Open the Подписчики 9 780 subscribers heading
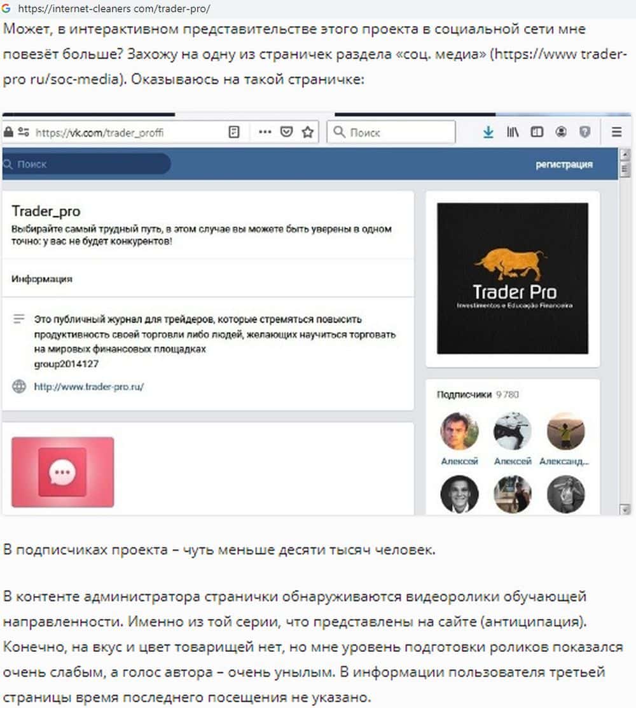 (478, 394)
